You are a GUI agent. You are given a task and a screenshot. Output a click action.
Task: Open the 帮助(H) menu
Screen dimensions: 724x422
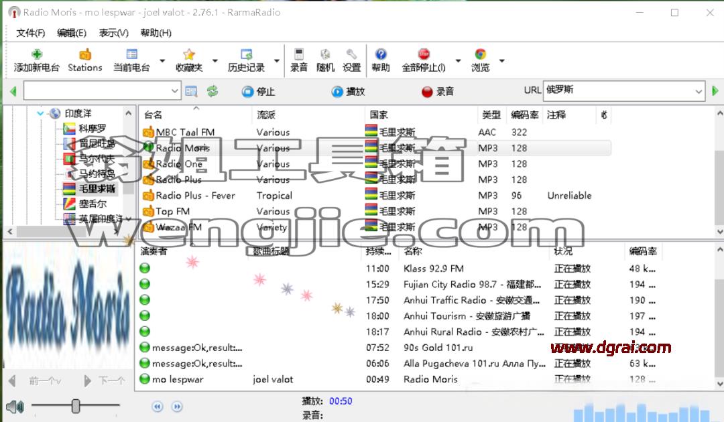(156, 33)
